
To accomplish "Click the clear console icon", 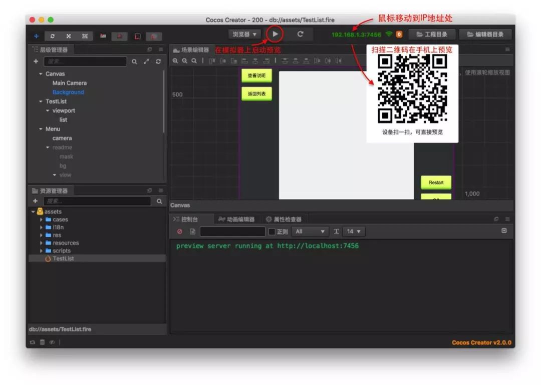I will tap(180, 231).
